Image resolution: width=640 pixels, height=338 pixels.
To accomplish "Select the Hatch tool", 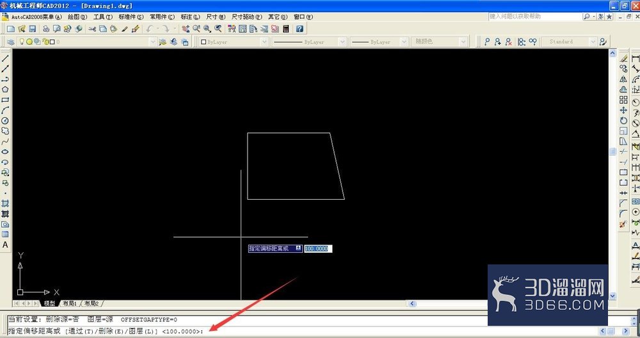I will tap(5, 204).
